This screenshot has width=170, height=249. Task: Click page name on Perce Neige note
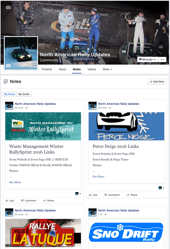point(118,104)
